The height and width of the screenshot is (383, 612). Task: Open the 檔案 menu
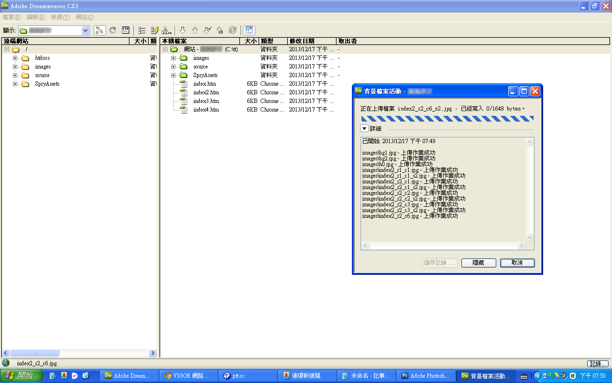[x=11, y=17]
